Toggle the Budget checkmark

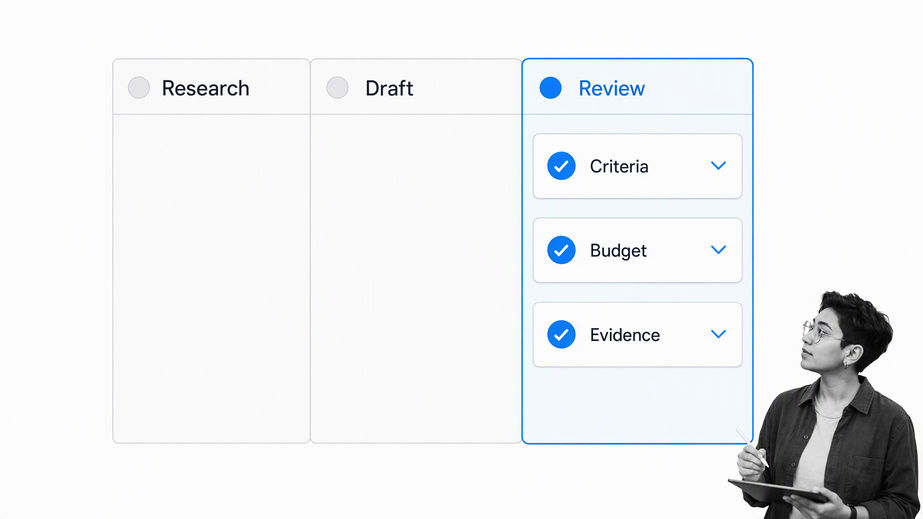[562, 250]
